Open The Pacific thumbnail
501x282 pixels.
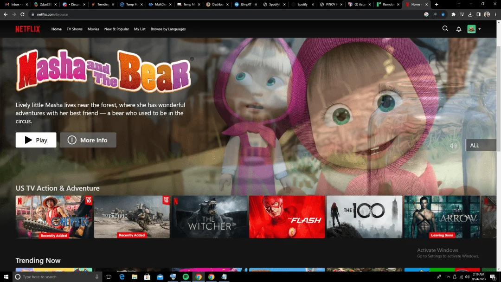coord(132,217)
